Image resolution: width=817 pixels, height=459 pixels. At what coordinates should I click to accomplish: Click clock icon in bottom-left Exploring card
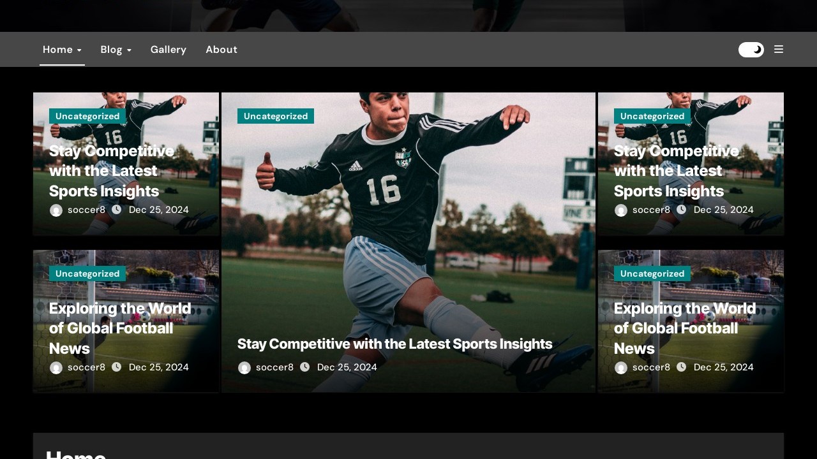[x=117, y=367]
